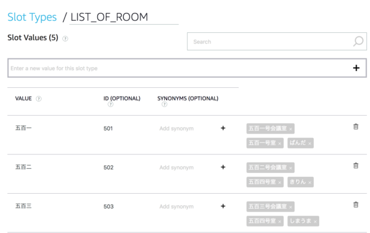This screenshot has width=370, height=233.
Task: Add synonym plus for 501 row
Action: (x=223, y=128)
